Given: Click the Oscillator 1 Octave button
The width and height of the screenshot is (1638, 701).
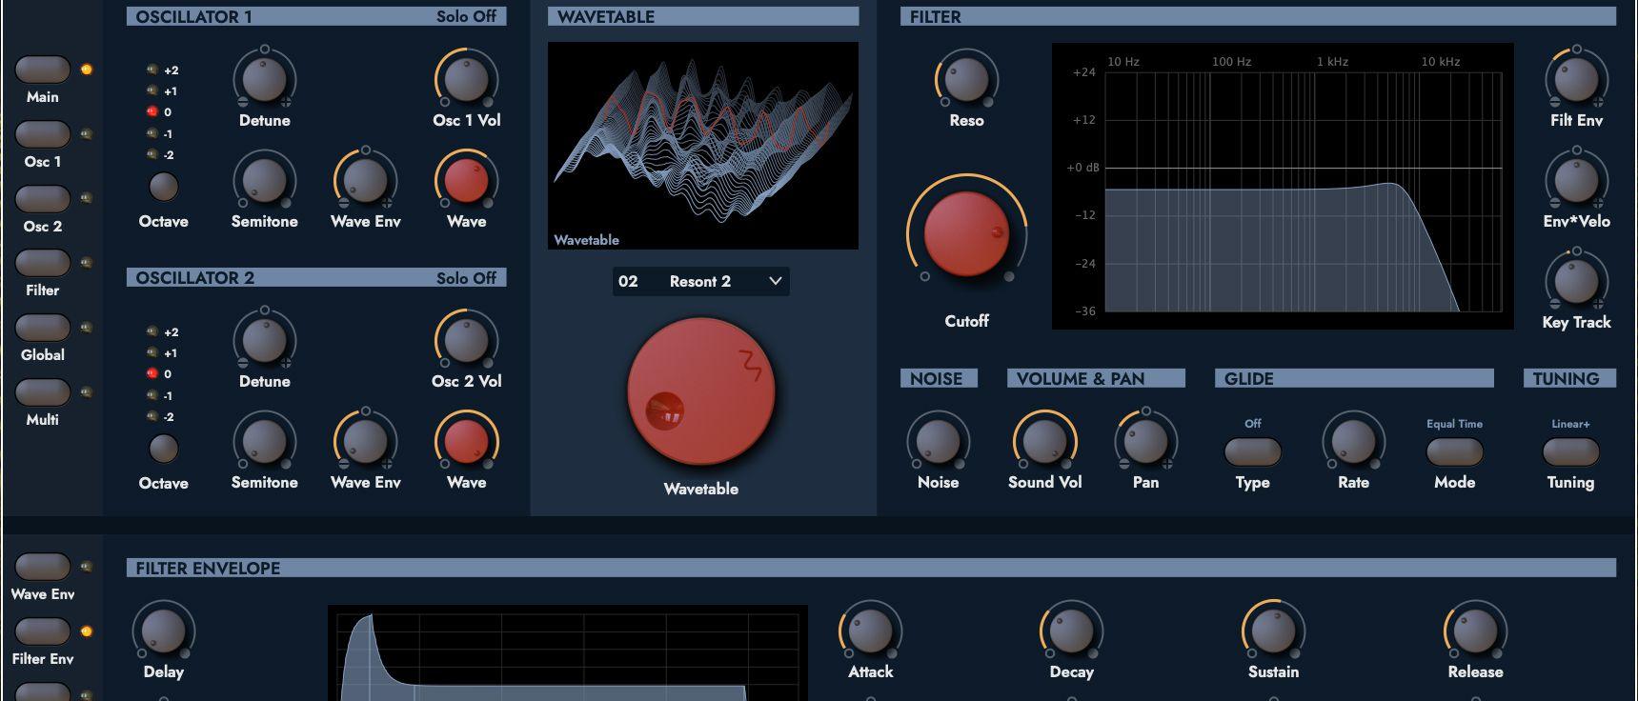Looking at the screenshot, I should click(163, 187).
